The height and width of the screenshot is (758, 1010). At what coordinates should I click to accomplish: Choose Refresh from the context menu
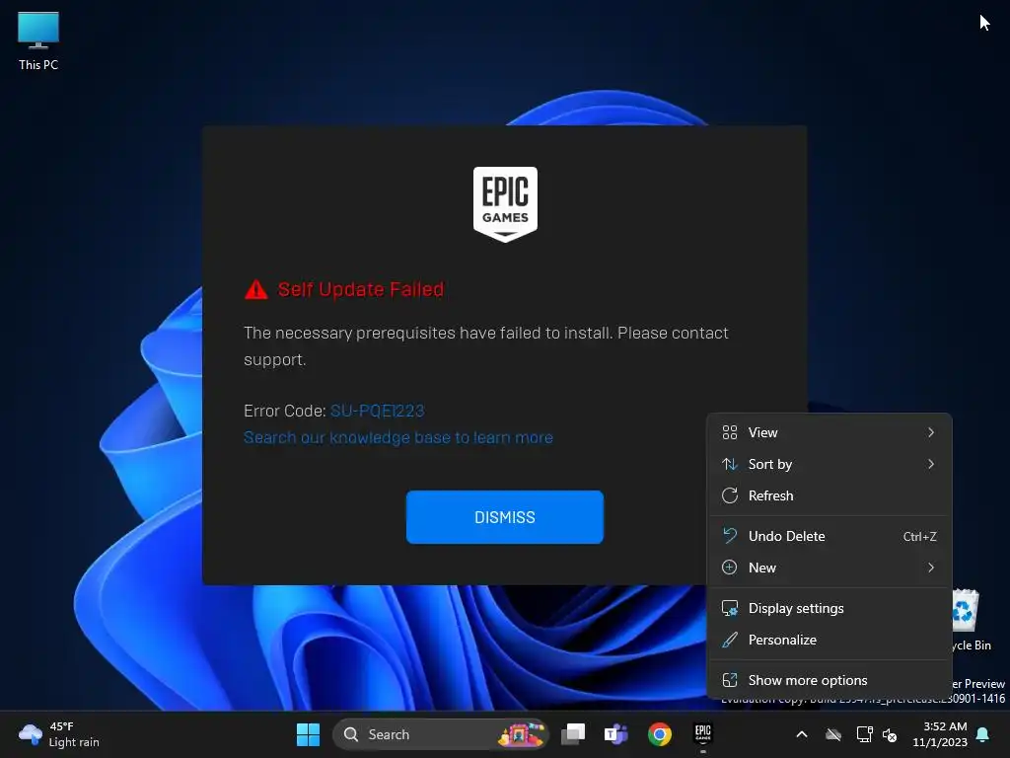click(829, 495)
